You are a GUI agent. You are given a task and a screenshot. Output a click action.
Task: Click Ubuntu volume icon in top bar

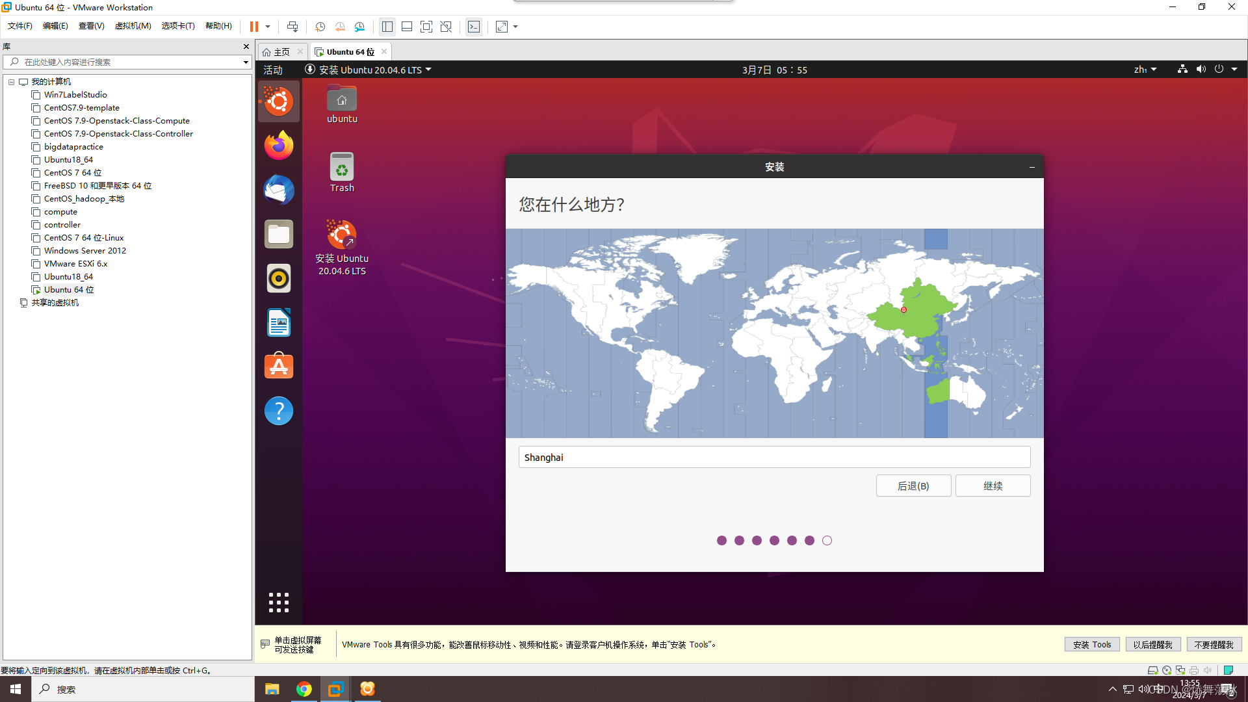tap(1201, 69)
